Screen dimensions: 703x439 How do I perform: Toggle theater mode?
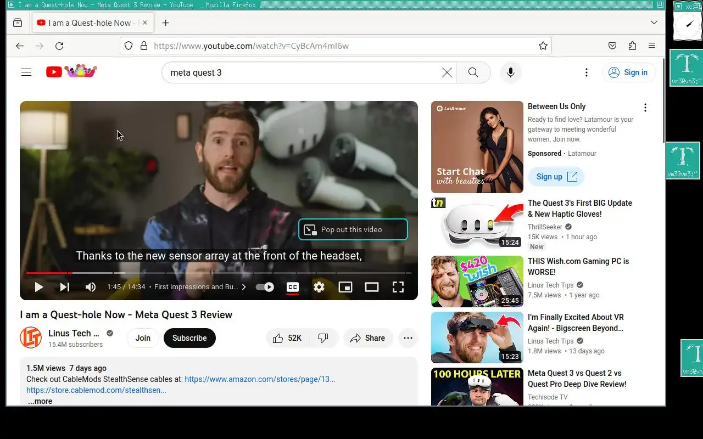point(372,287)
